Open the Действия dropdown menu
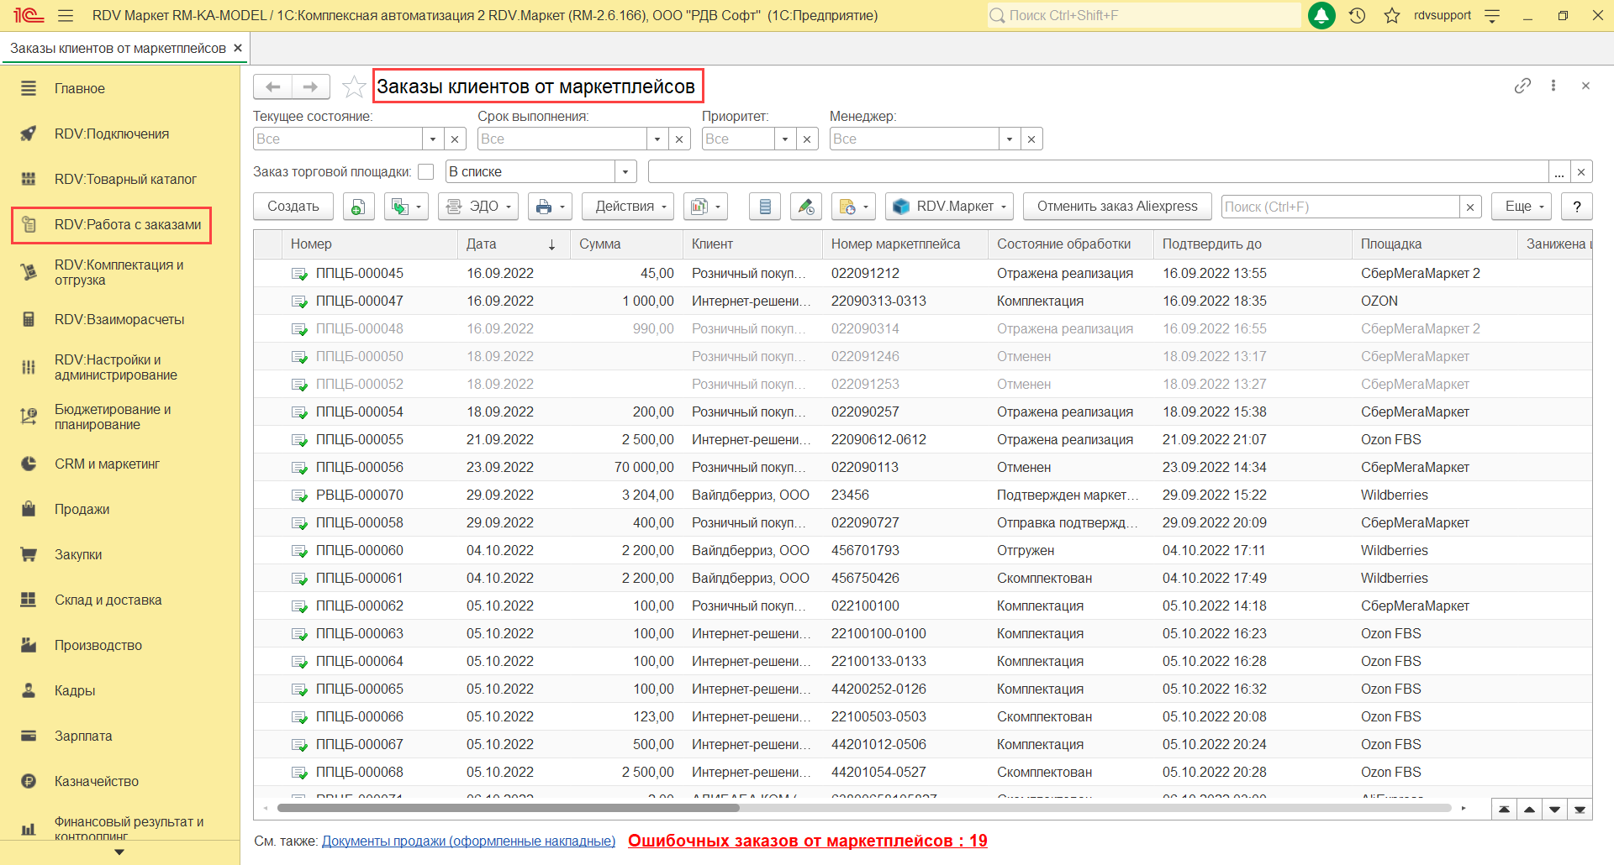This screenshot has width=1614, height=865. tap(627, 207)
